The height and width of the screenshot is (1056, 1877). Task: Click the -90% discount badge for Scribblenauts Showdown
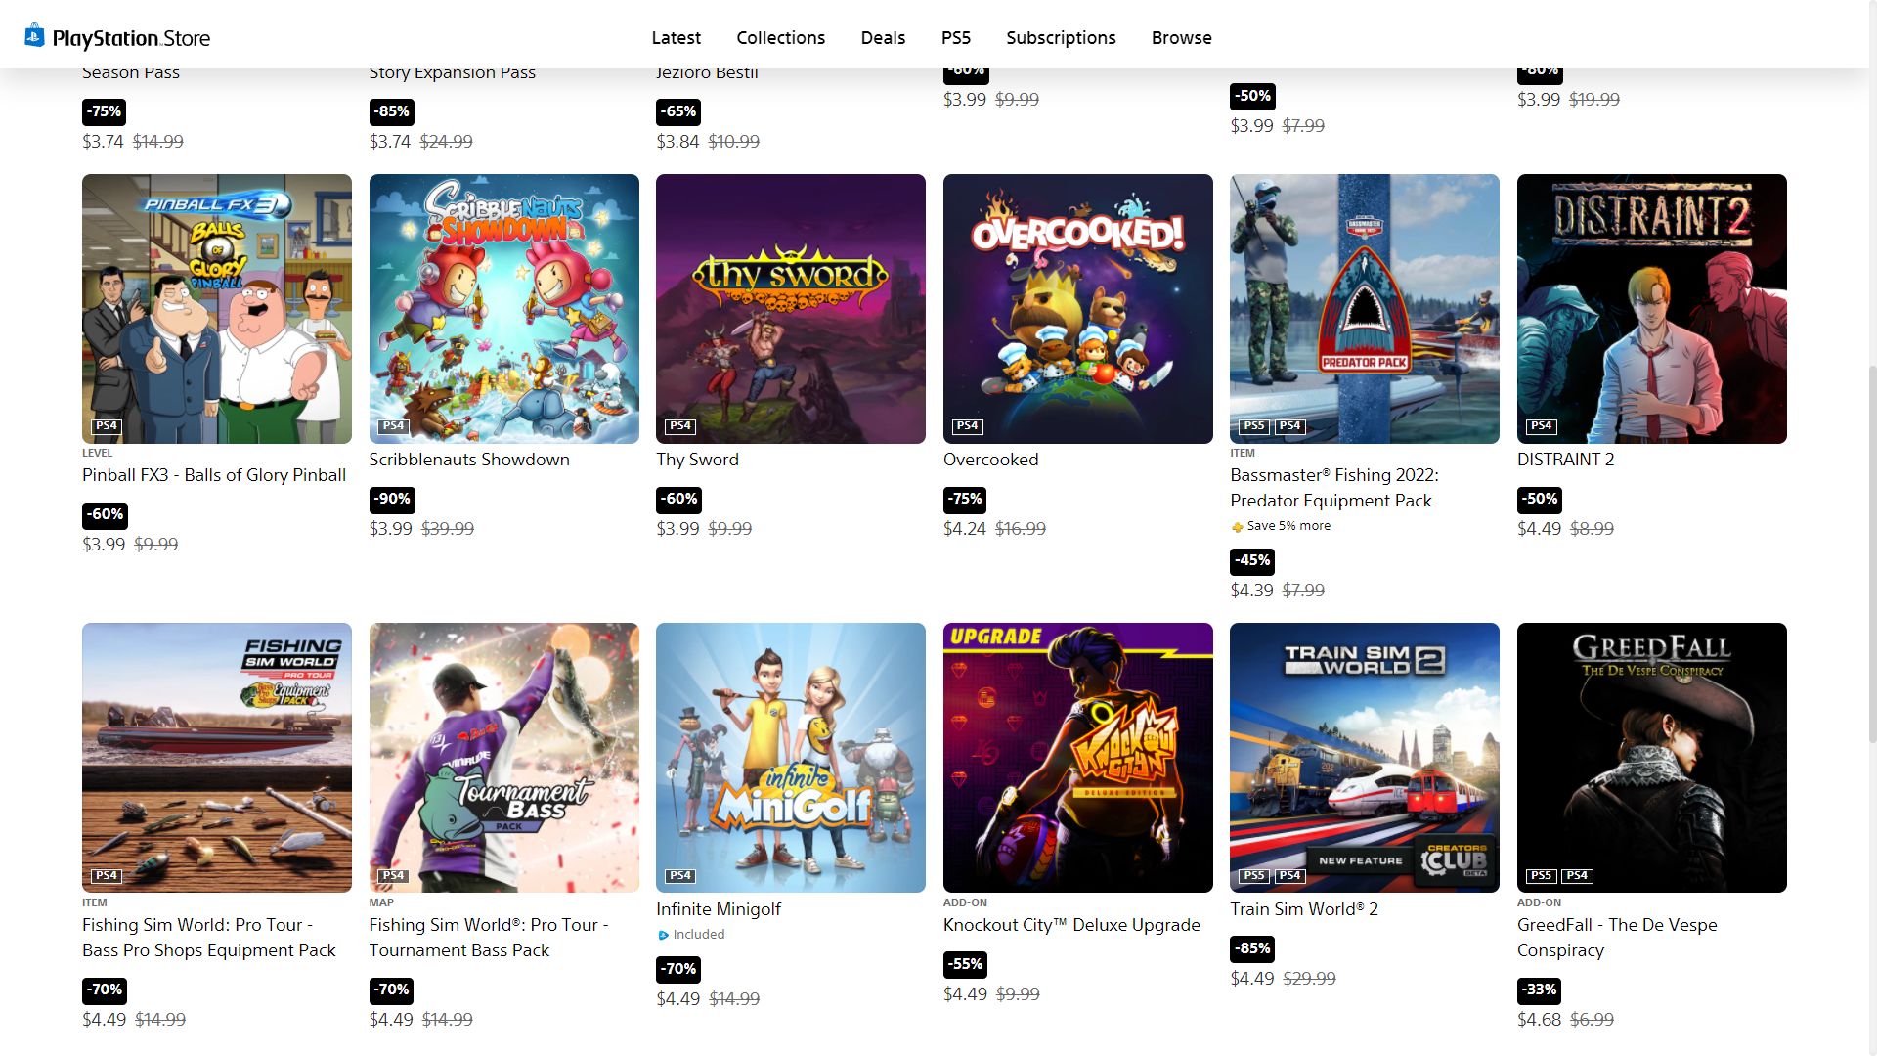pyautogui.click(x=391, y=500)
